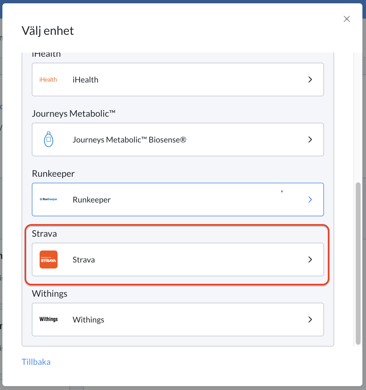
Task: Open iHealth via its chevron arrow
Action: pos(310,79)
